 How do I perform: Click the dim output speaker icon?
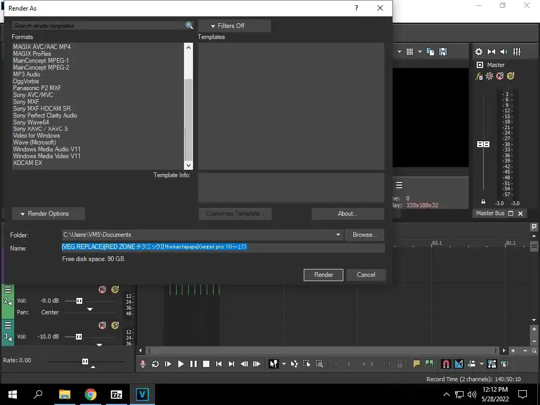[x=504, y=52]
